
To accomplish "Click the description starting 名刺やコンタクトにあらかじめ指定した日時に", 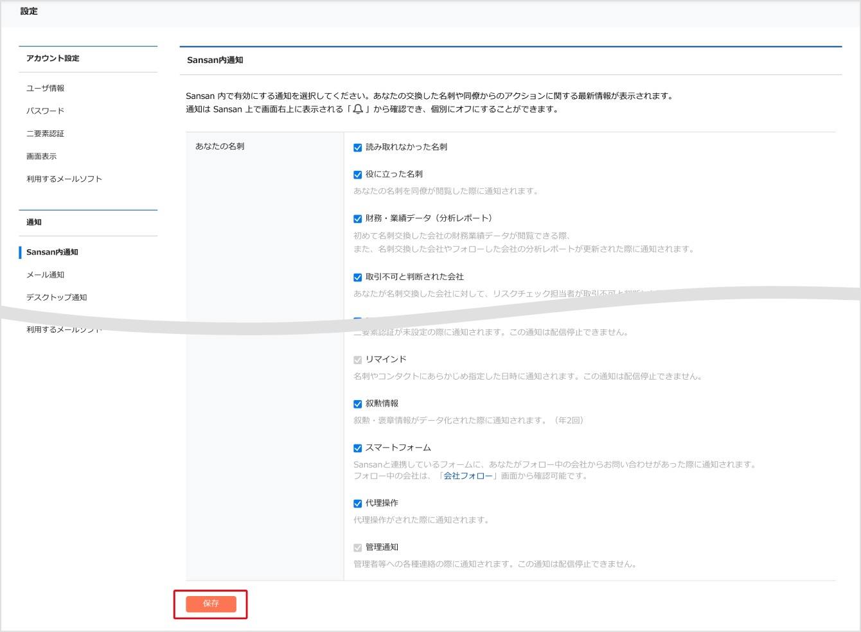I will [528, 376].
